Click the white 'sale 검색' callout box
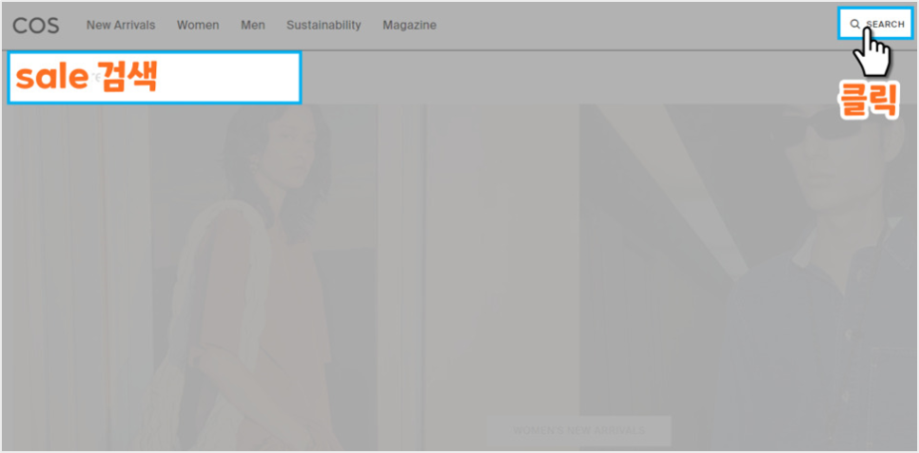The width and height of the screenshot is (919, 453). click(154, 77)
